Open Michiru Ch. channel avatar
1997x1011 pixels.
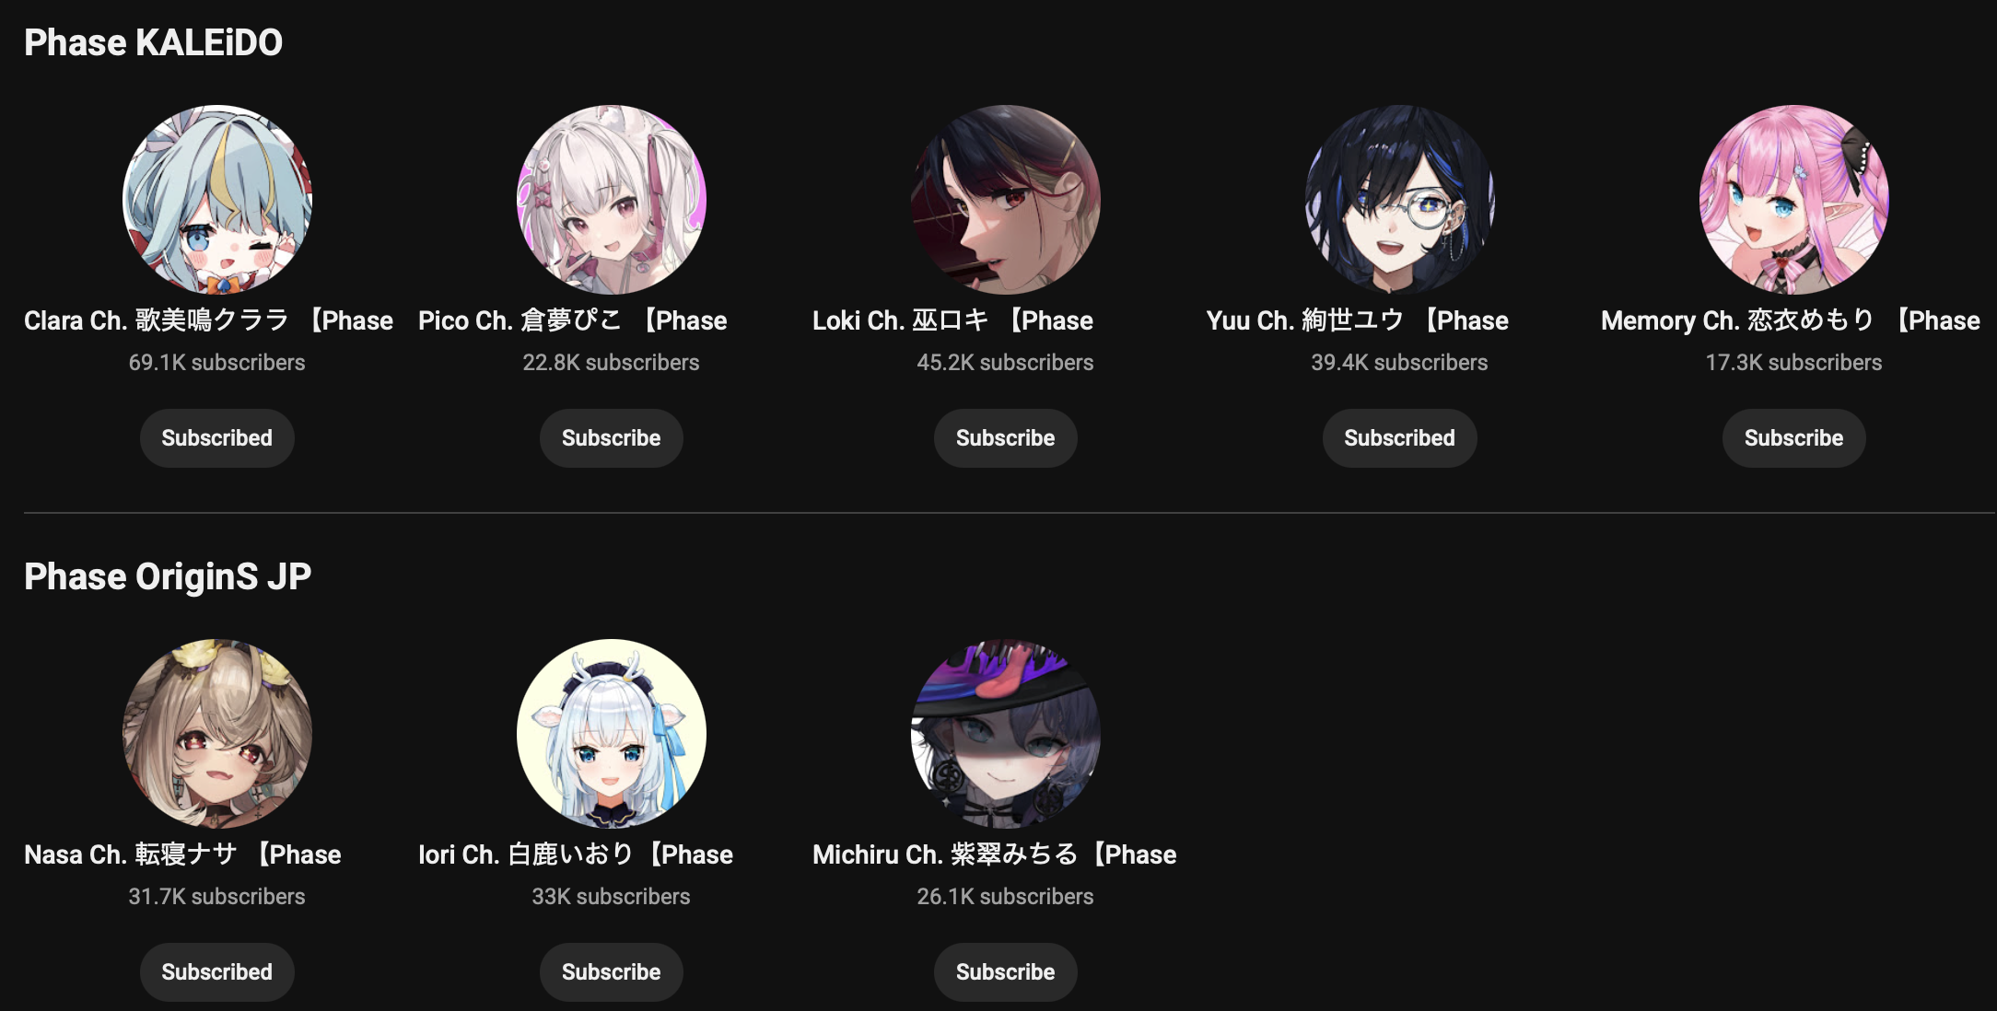1006,734
